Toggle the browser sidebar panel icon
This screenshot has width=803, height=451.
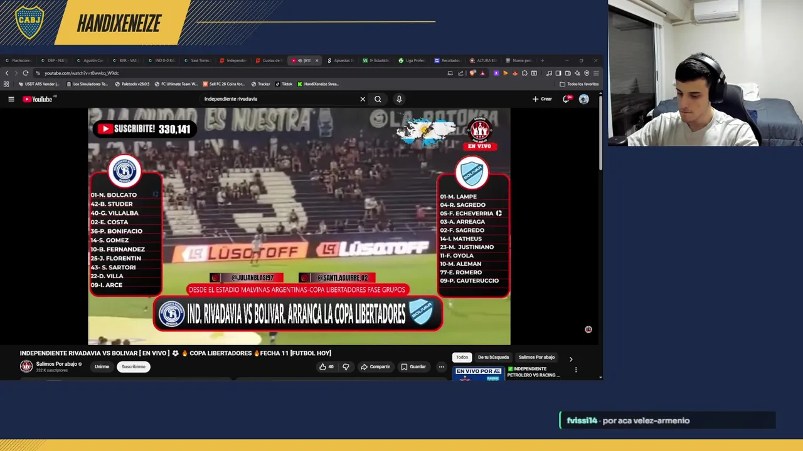(558, 73)
